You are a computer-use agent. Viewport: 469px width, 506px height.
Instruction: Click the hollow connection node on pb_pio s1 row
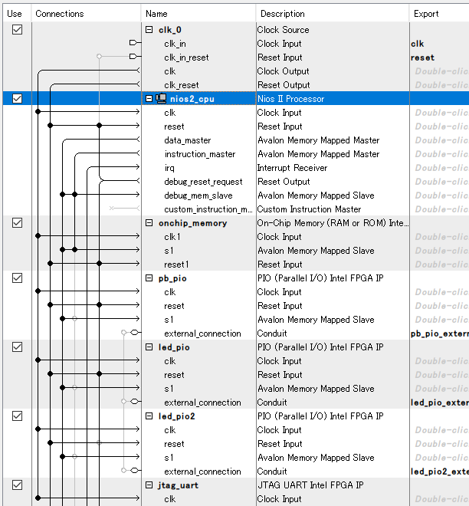point(74,319)
